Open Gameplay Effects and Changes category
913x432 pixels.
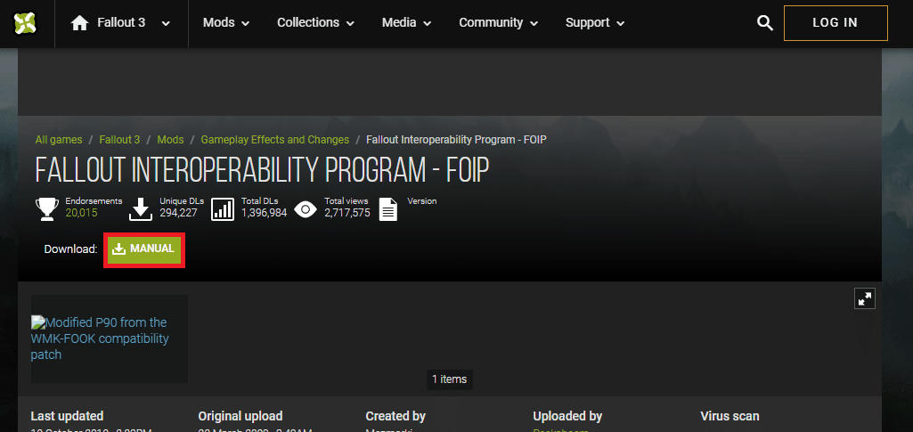275,140
